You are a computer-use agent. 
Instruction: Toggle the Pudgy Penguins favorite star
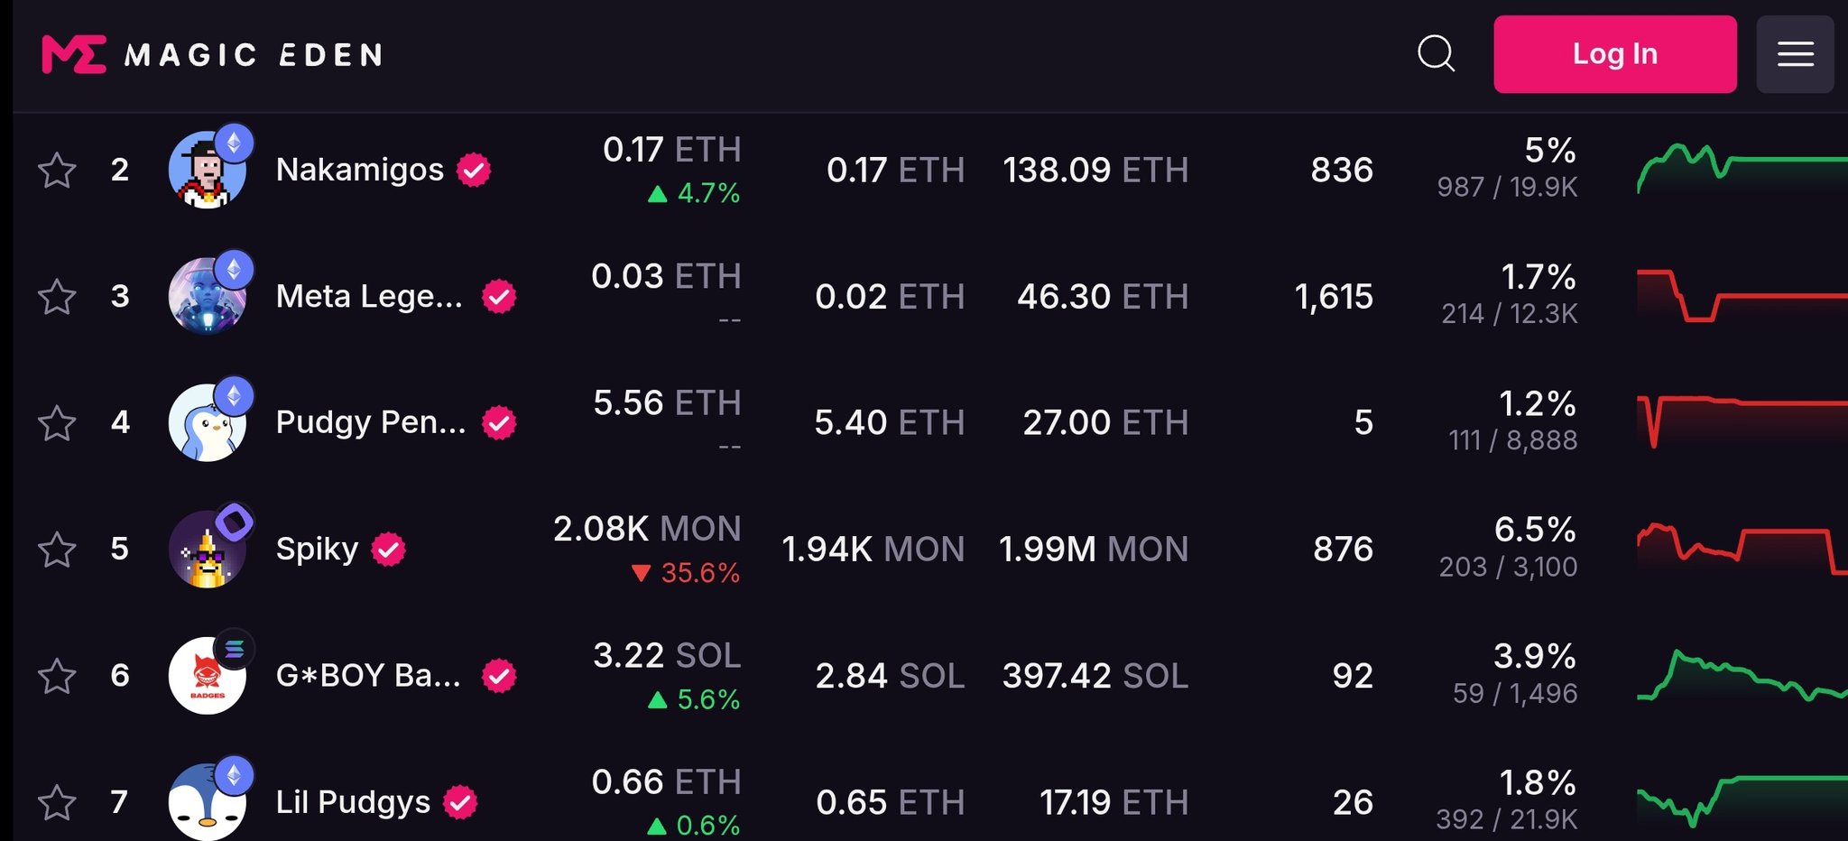[x=57, y=422]
